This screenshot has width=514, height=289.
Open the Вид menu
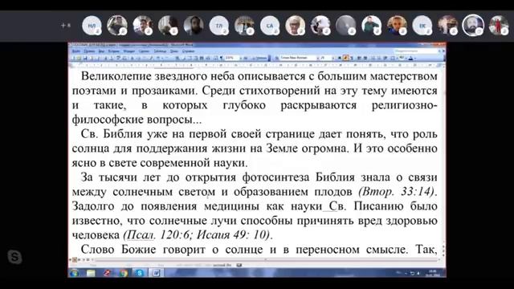[101, 51]
